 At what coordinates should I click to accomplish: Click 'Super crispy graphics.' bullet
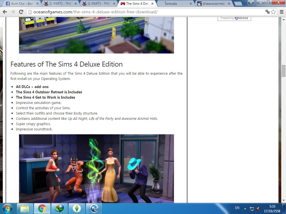click(x=33, y=124)
